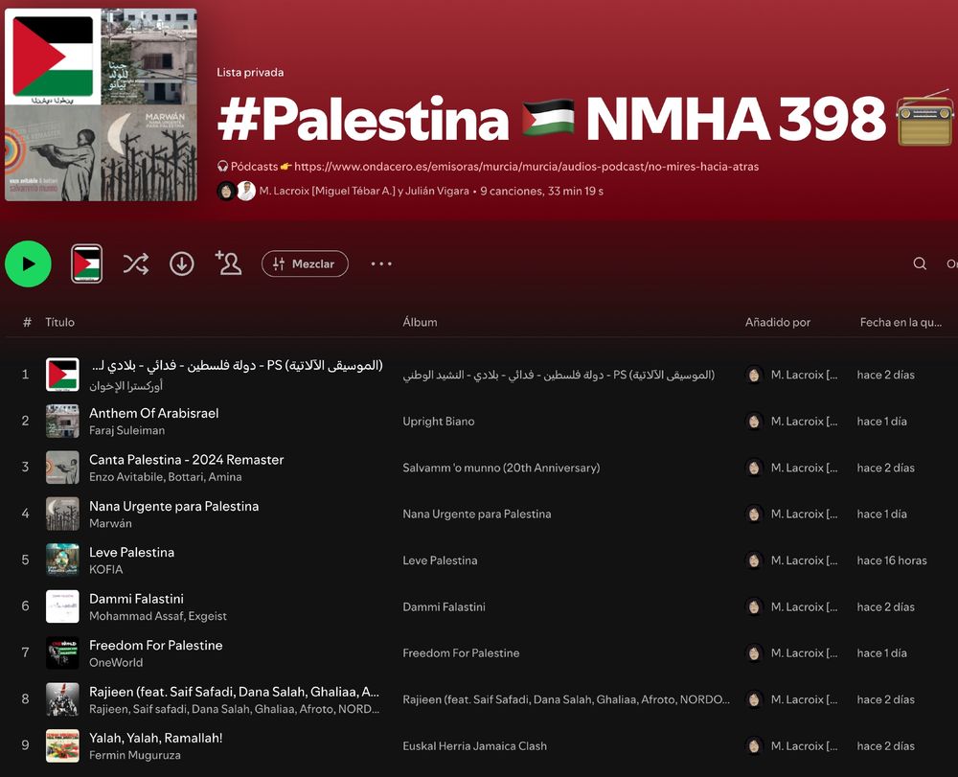The width and height of the screenshot is (958, 777).
Task: Click 'hace 16 horas' date in Leve Palestina row
Action: coord(892,560)
